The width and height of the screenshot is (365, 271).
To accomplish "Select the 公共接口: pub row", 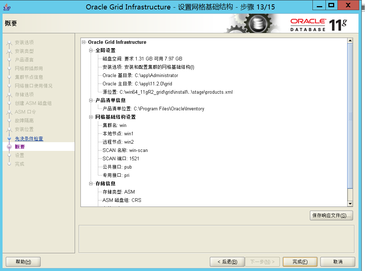I will (x=117, y=167).
